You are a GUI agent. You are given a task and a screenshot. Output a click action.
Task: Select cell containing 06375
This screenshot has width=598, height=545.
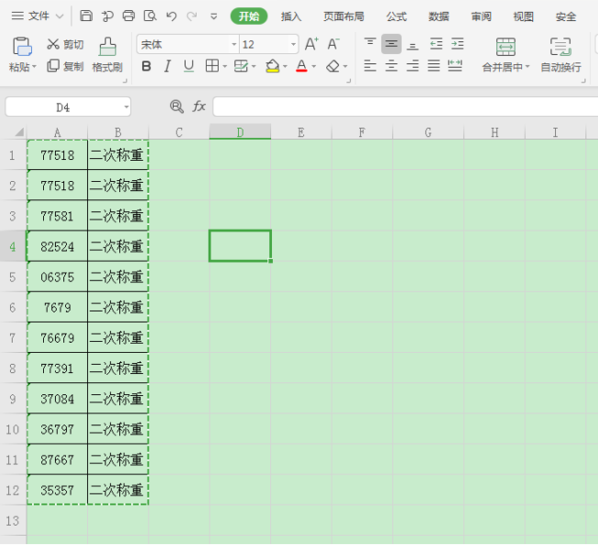[57, 277]
